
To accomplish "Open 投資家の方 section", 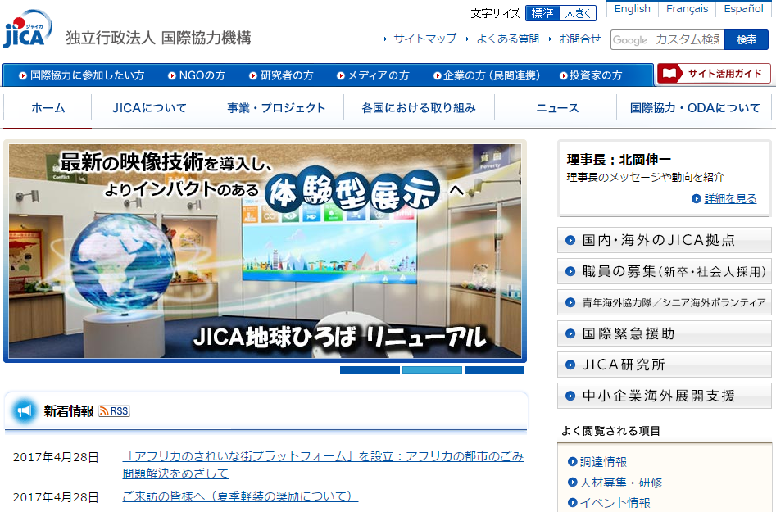I will 591,75.
